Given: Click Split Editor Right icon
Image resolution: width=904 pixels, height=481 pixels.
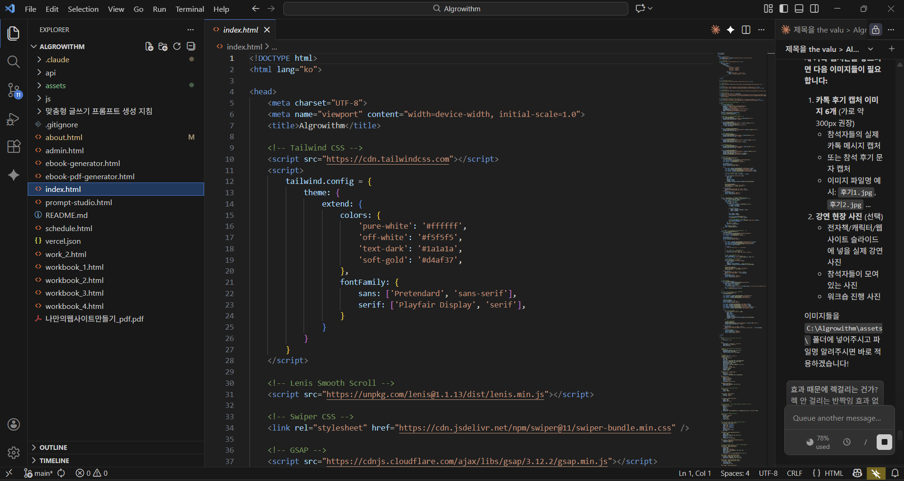Looking at the screenshot, I should tap(746, 30).
